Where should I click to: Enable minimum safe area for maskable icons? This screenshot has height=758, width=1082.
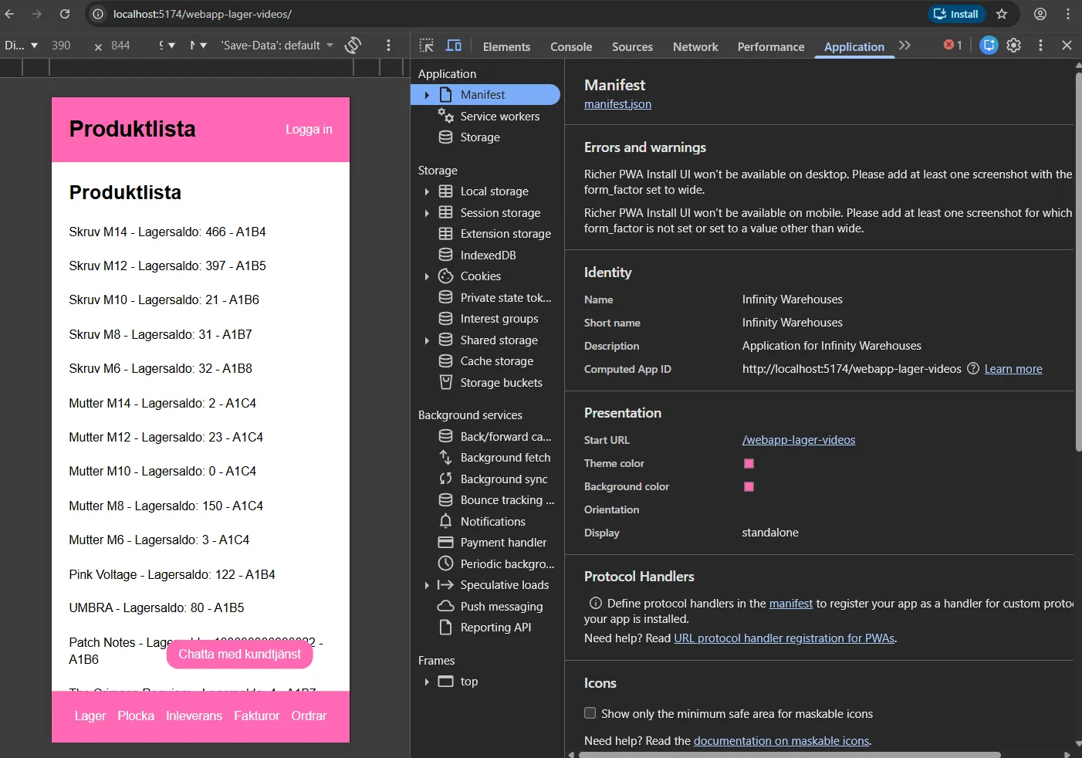590,713
